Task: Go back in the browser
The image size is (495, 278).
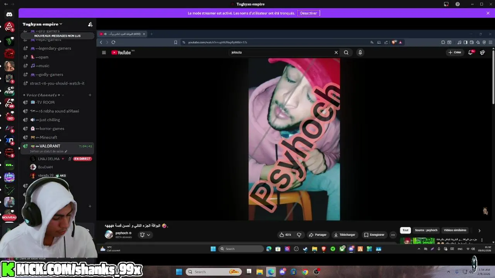Action: [101, 42]
